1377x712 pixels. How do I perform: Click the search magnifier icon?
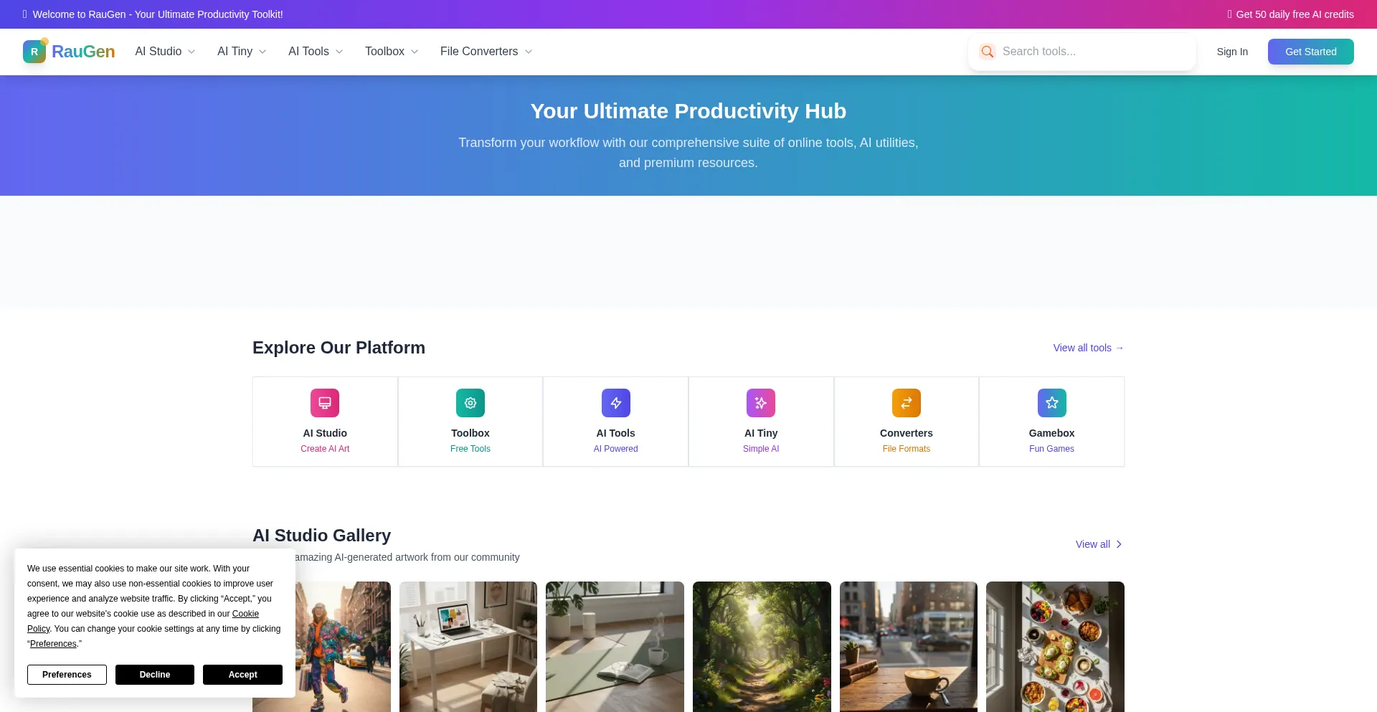click(x=988, y=52)
